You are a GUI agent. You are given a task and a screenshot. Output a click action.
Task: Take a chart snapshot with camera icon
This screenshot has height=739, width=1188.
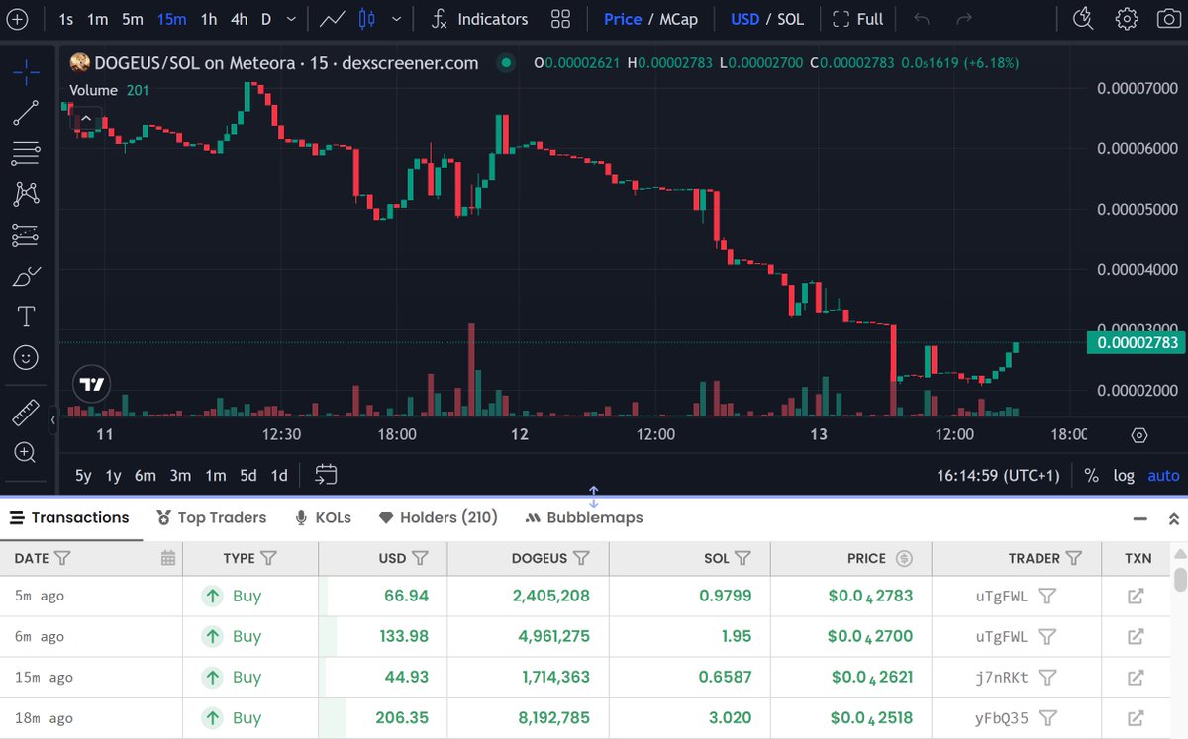1169,19
